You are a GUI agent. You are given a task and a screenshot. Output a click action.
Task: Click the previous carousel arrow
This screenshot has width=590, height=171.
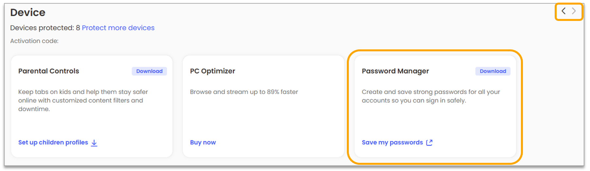click(563, 11)
